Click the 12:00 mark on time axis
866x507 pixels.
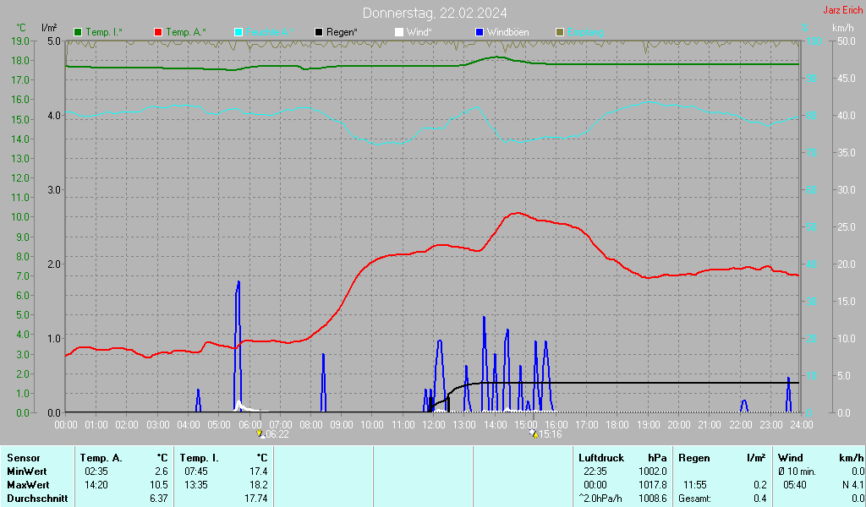click(434, 424)
